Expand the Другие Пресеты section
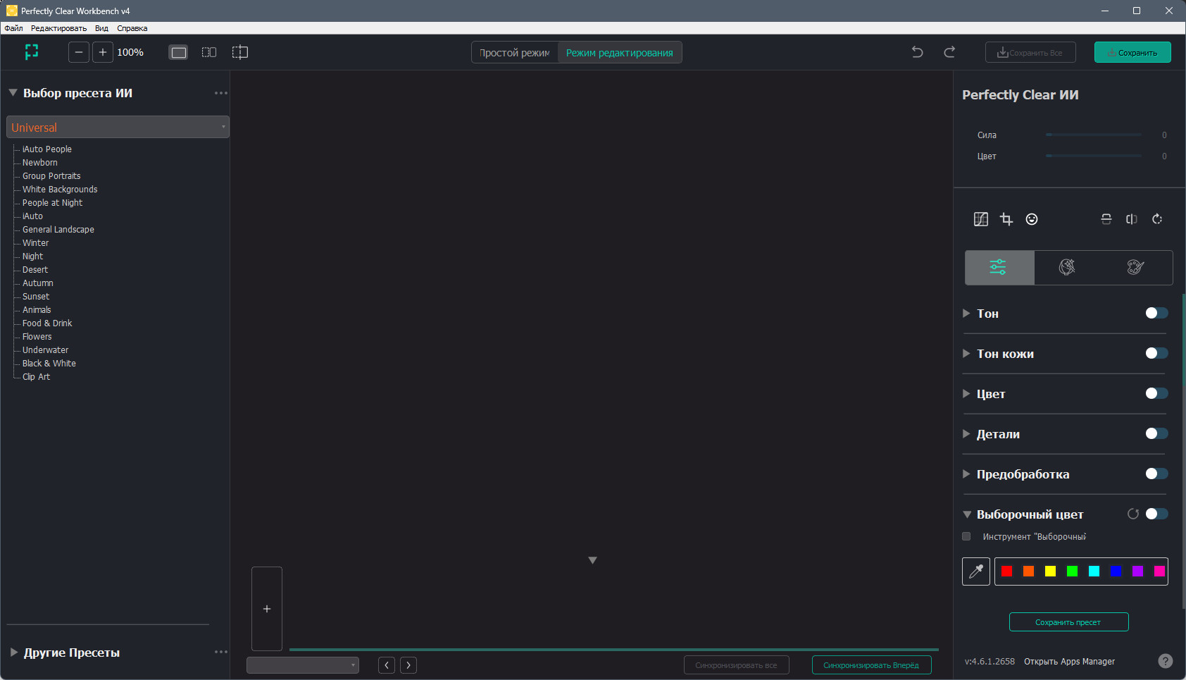The image size is (1186, 680). point(13,653)
